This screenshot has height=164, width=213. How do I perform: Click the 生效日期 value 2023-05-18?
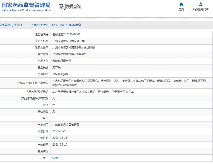click(x=60, y=138)
